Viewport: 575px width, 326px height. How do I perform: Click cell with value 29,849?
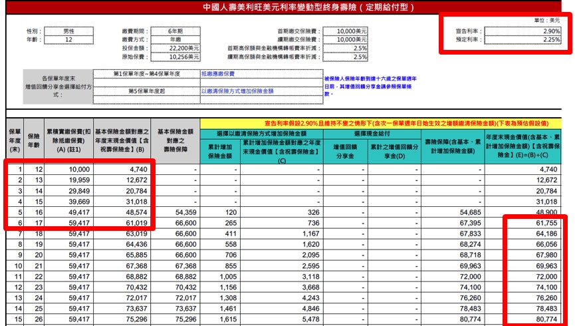click(68, 191)
